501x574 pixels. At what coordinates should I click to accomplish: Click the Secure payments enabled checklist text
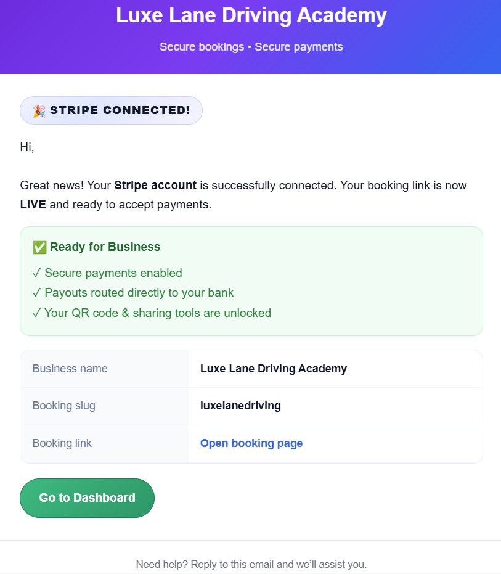pos(111,273)
